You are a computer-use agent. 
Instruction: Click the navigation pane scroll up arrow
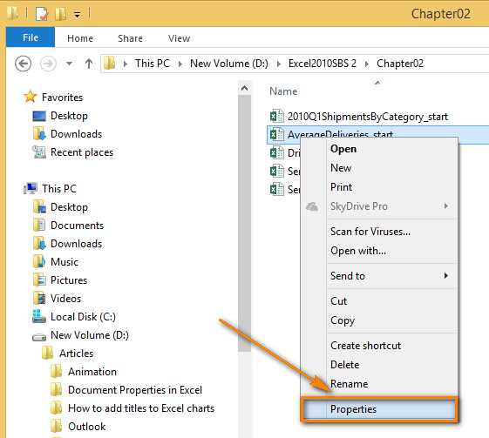click(x=244, y=88)
